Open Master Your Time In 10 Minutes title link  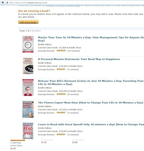pos(91,39)
